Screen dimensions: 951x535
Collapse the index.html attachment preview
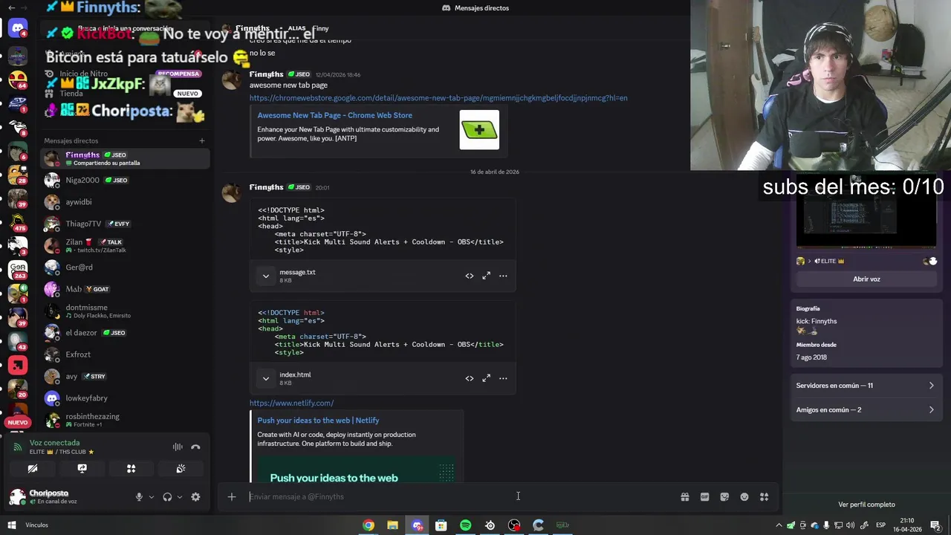coord(266,378)
